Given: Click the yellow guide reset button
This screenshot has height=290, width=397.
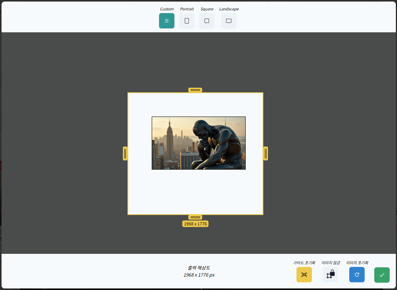Looking at the screenshot, I should point(304,275).
